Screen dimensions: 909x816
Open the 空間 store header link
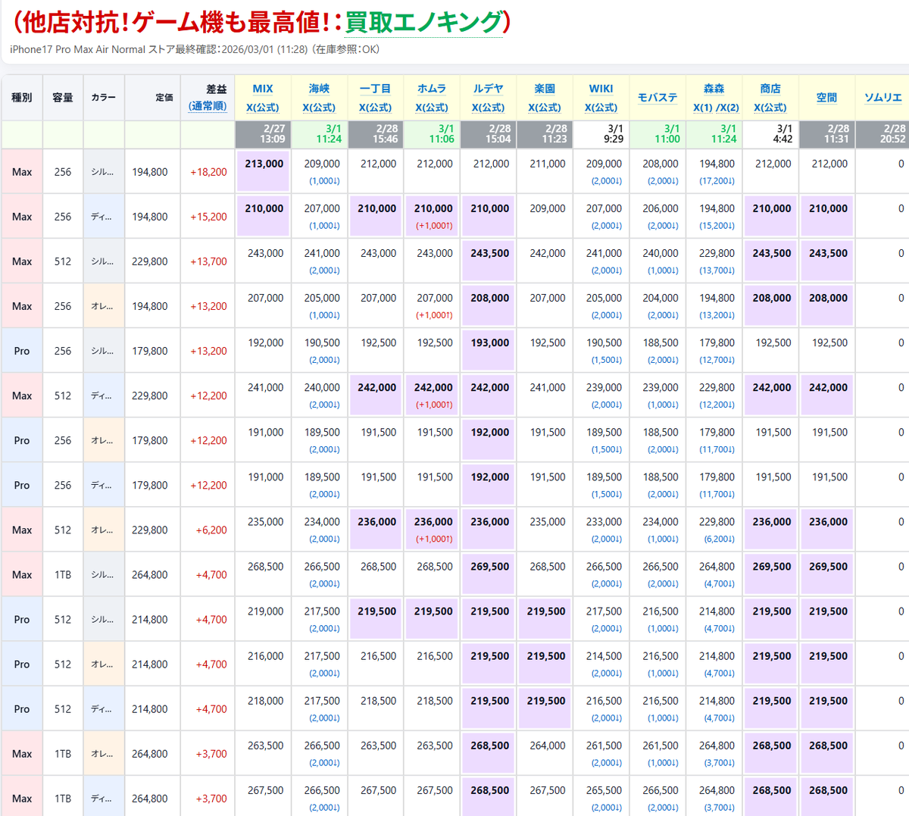pos(826,98)
